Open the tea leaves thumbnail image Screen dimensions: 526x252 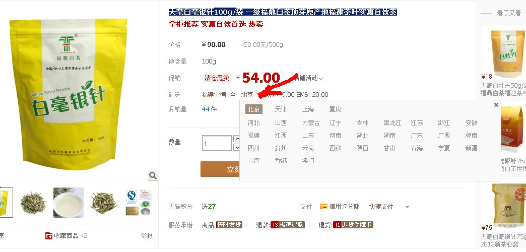tap(33, 202)
